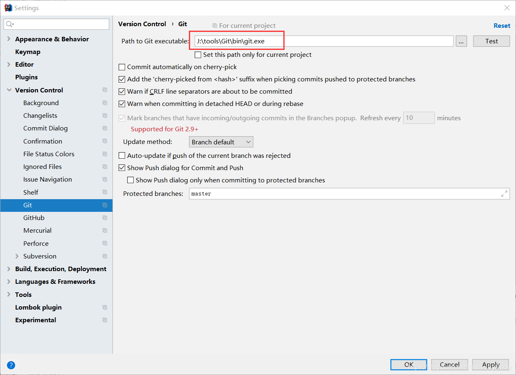Select the Commit Dialog settings item
Screen dimensions: 516x375
tap(45, 128)
